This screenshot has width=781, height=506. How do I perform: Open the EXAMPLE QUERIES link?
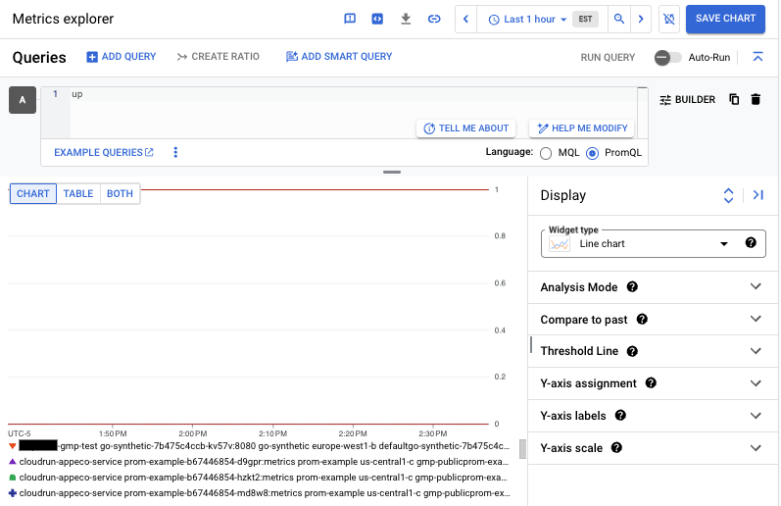point(104,153)
